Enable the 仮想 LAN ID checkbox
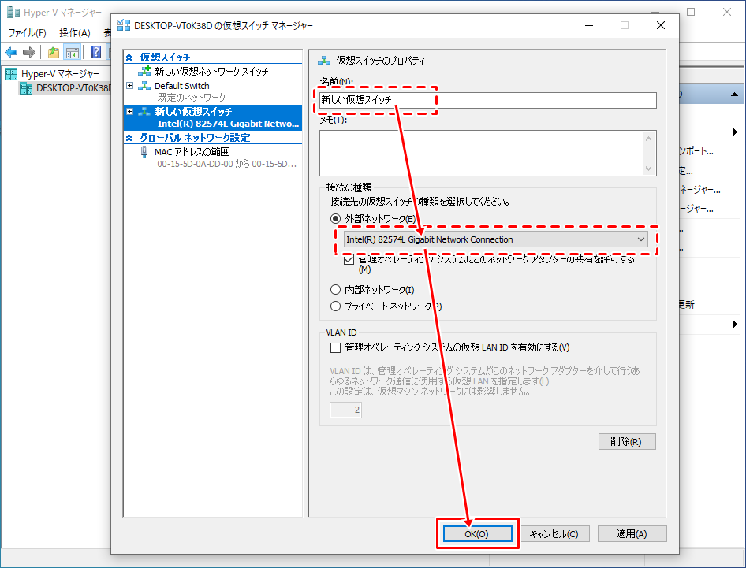 click(335, 347)
